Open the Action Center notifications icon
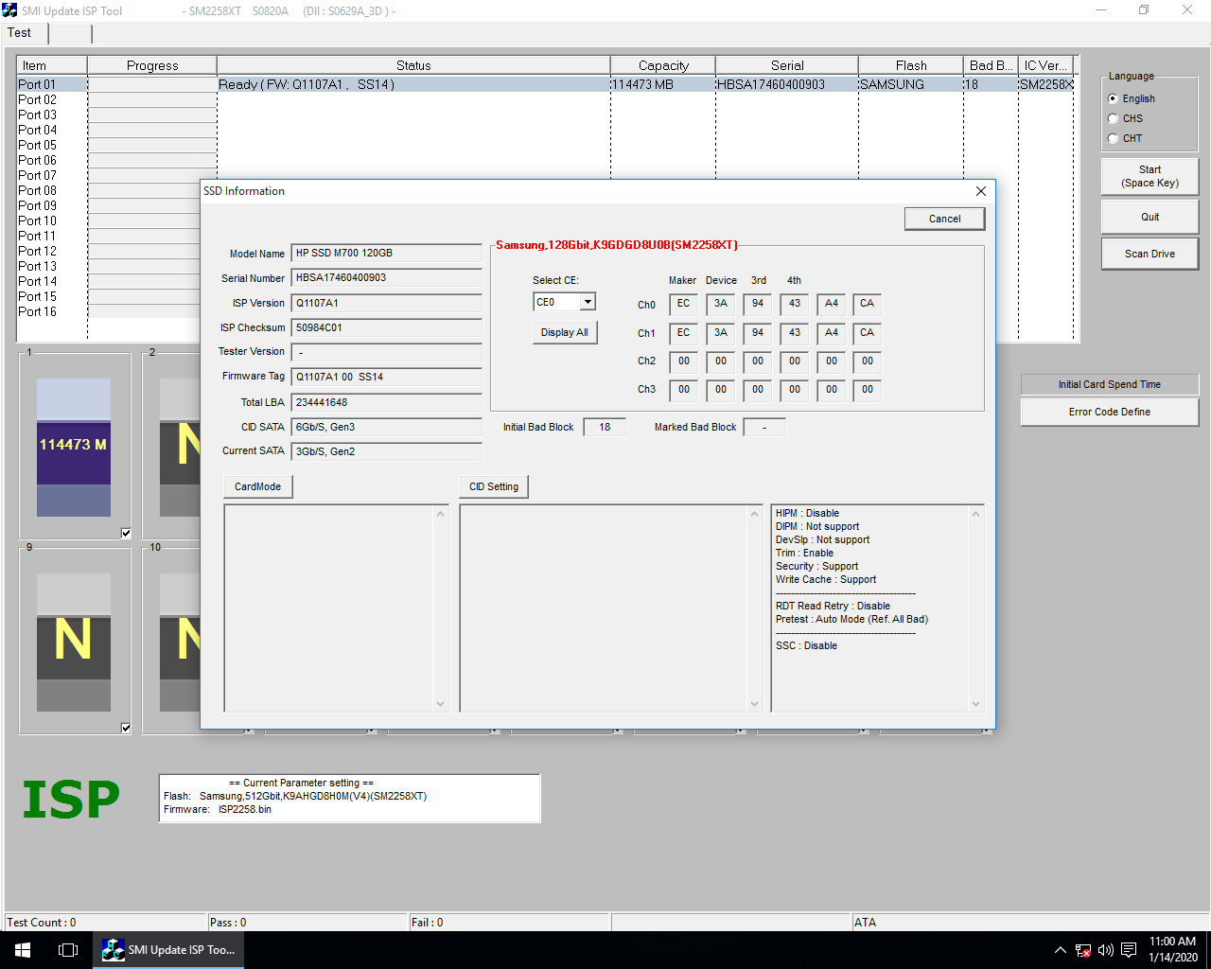The image size is (1211, 969). 1129,950
